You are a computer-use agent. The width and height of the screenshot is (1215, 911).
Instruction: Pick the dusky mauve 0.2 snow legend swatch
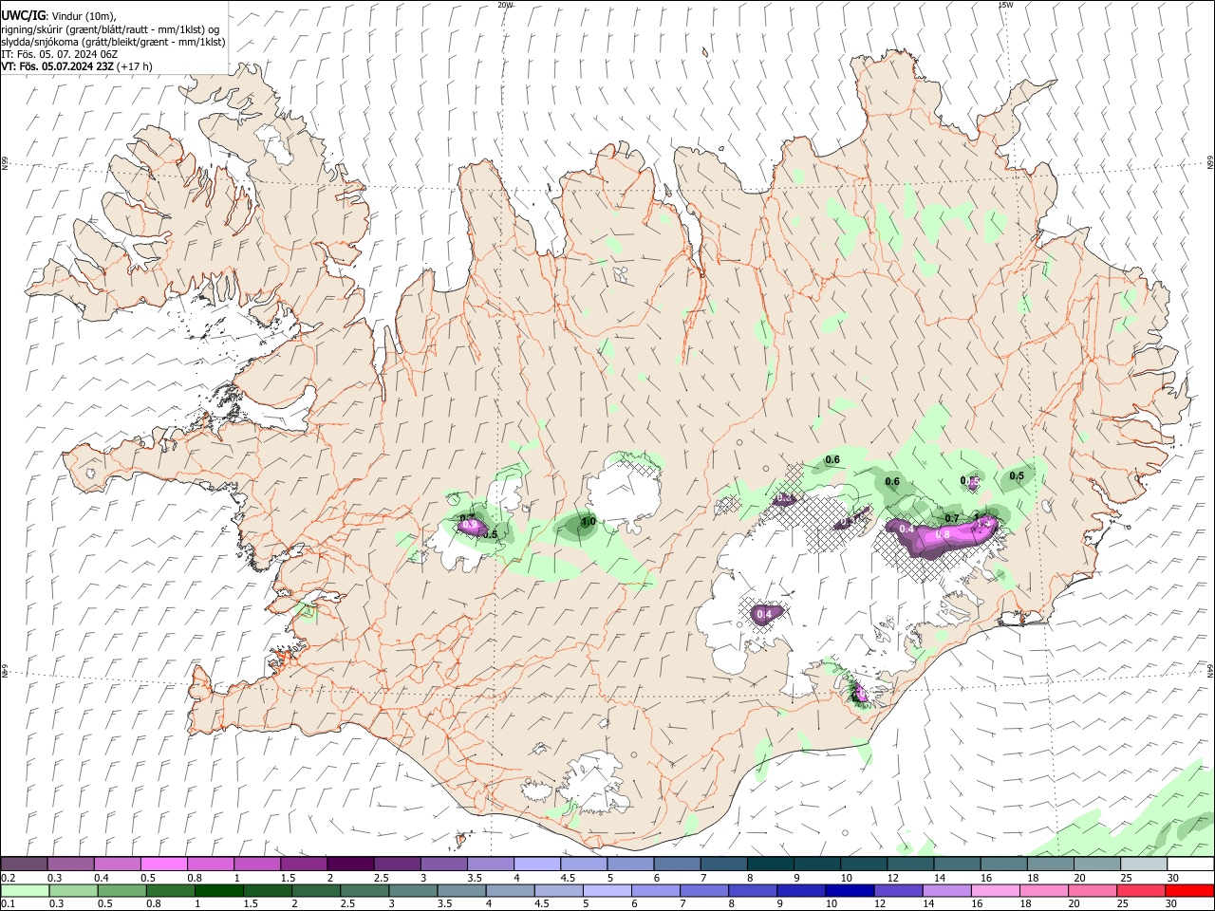(x=25, y=864)
